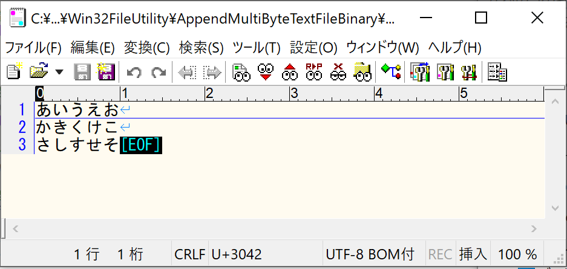This screenshot has height=269, width=567.
Task: Click the horizontal scrollbar left arrow
Action: point(16,228)
